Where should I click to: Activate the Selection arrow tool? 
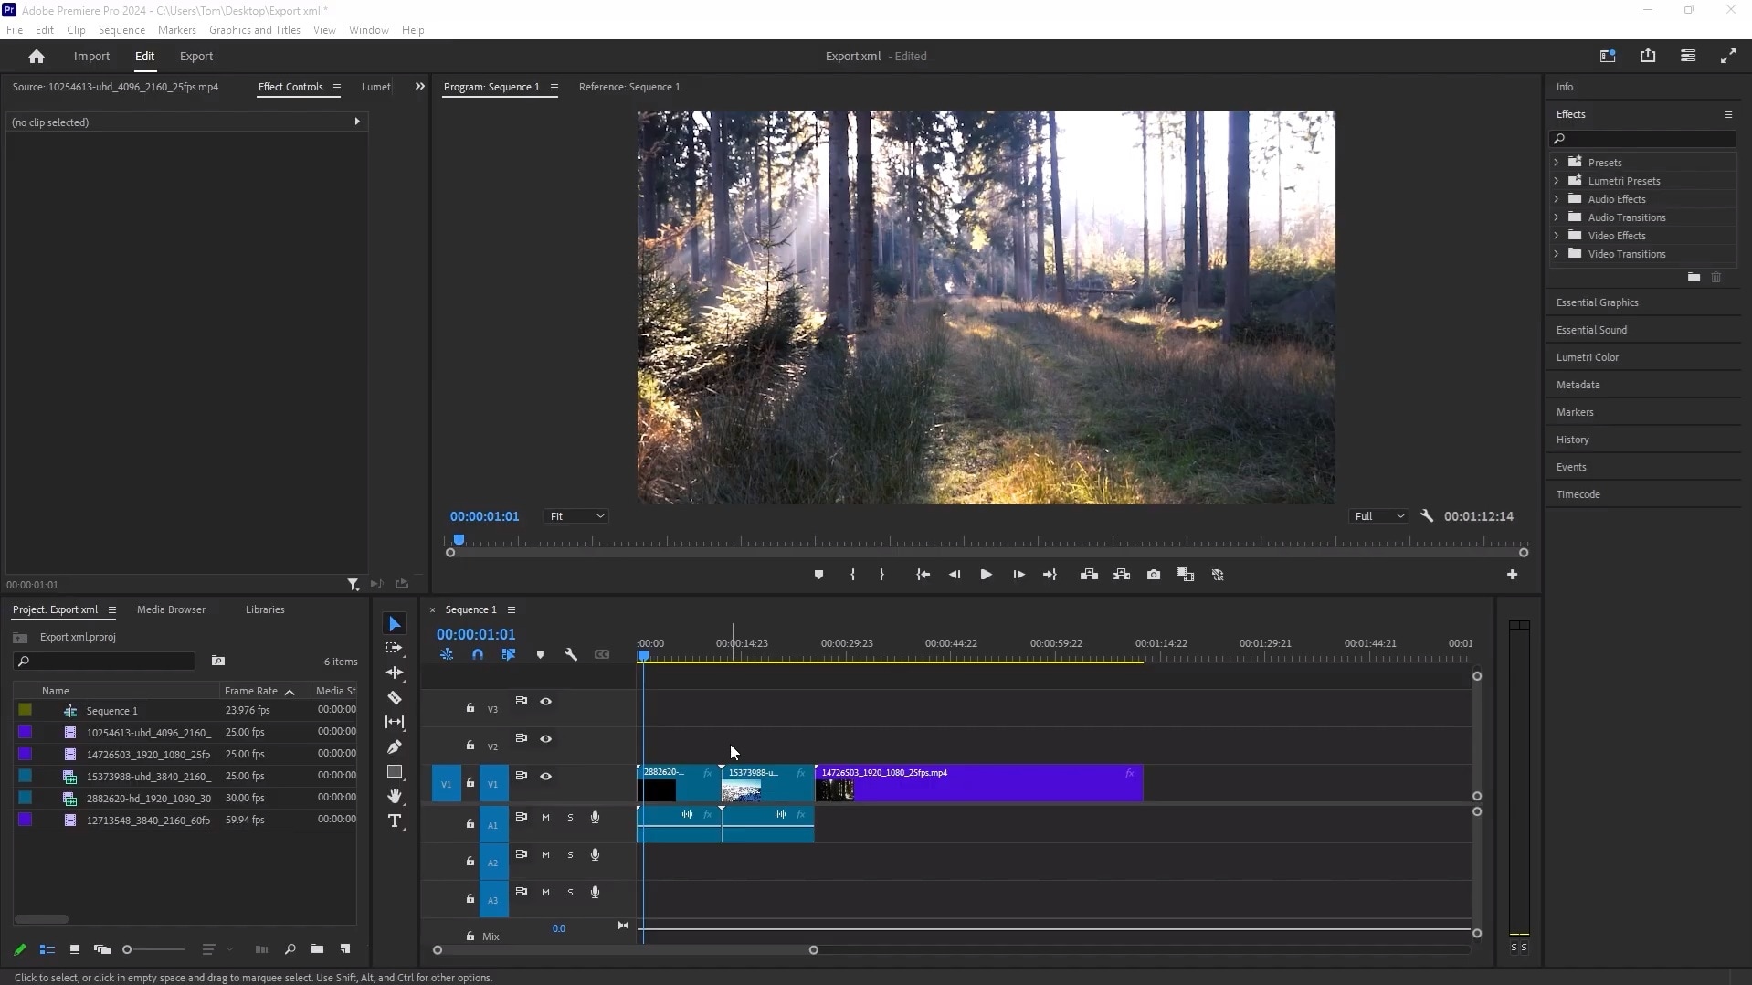click(x=395, y=624)
